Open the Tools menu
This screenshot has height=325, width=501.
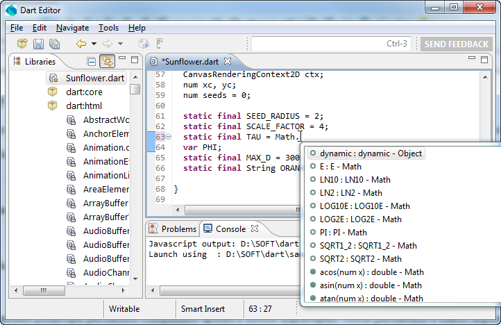click(108, 28)
